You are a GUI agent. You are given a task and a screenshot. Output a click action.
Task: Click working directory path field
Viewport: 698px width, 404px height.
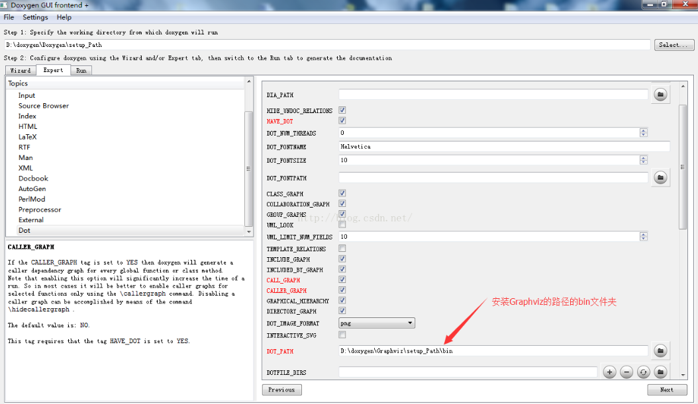327,45
